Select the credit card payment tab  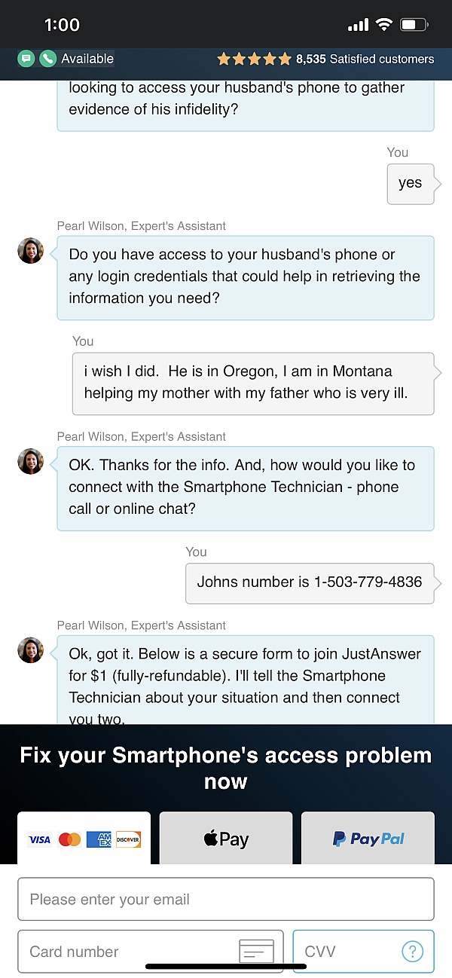tap(84, 839)
